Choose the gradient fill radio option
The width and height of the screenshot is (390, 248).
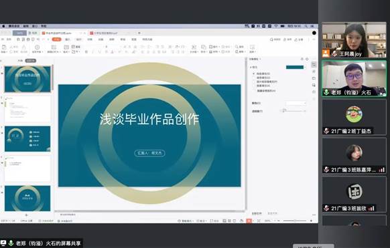[261, 78]
